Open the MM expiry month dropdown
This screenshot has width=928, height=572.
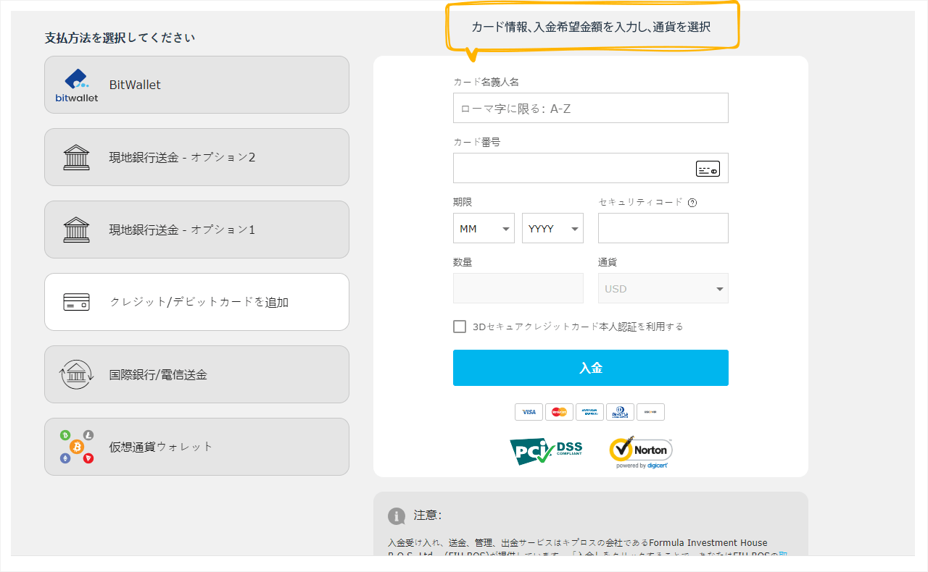[x=484, y=228]
